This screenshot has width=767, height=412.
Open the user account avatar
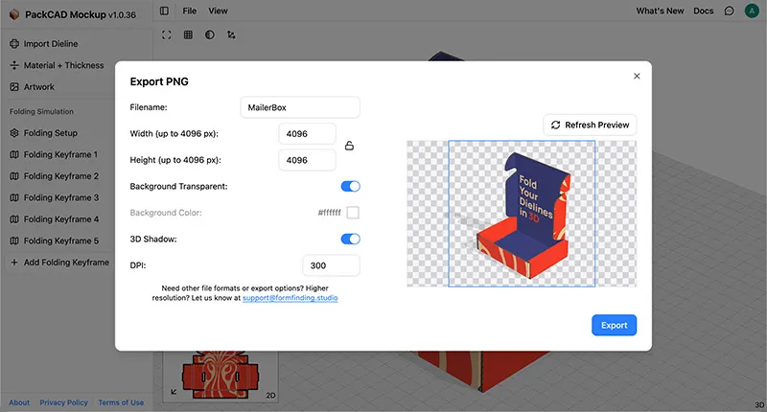tap(752, 11)
